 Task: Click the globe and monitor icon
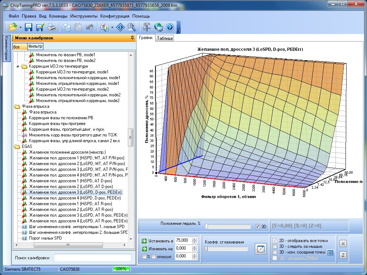coord(158,27)
